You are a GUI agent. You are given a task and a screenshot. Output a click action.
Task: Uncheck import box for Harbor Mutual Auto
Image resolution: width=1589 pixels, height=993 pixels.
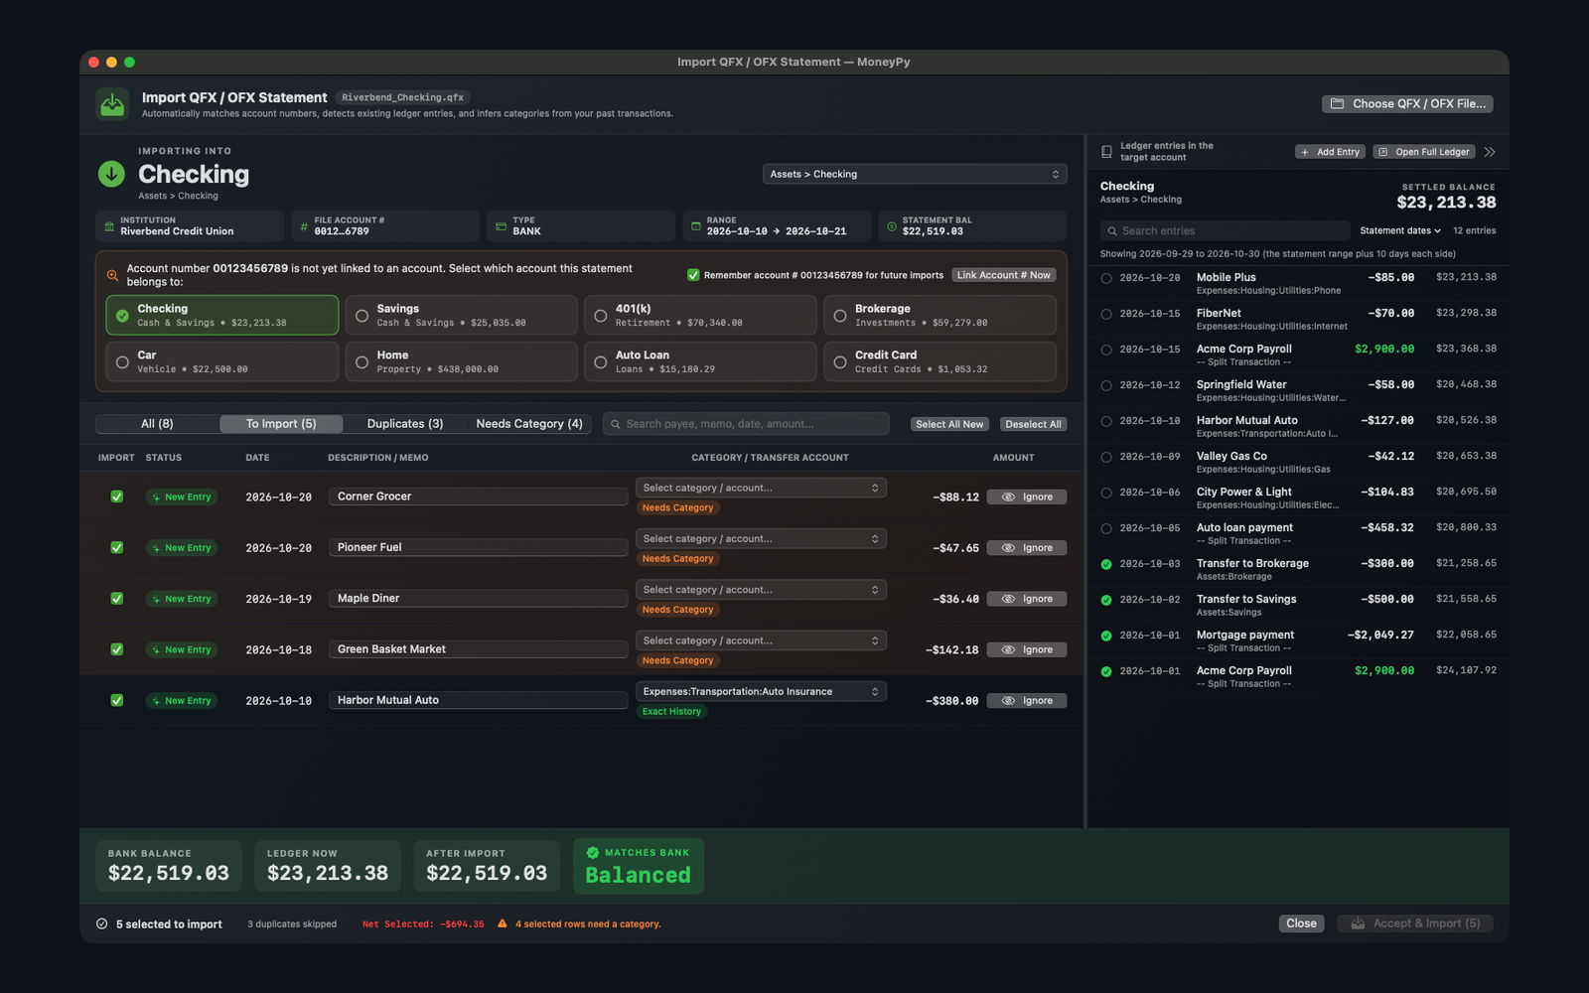pos(117,700)
